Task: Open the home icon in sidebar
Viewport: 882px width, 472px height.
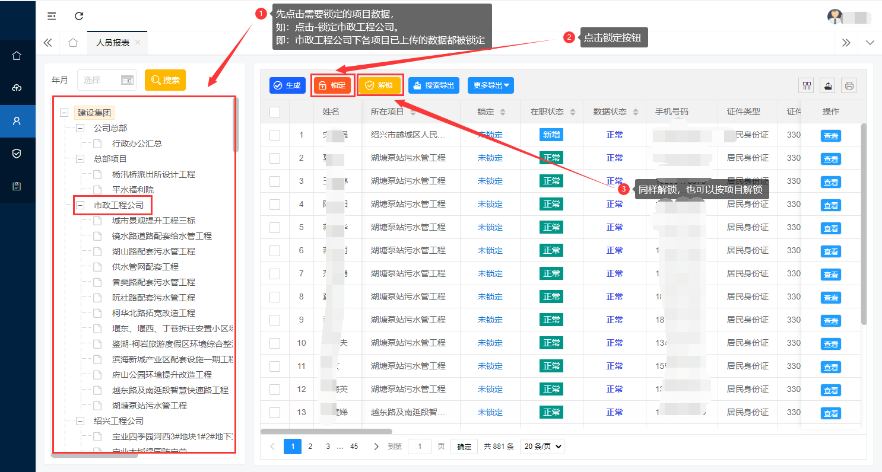Action: (x=17, y=56)
